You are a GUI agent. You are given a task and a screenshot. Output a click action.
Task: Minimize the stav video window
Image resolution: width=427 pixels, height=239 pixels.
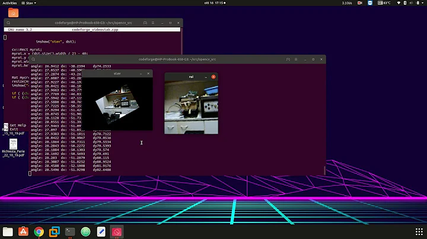click(x=141, y=73)
